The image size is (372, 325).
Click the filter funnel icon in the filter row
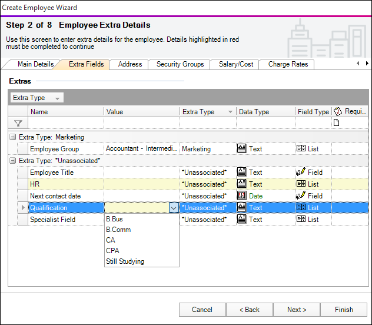point(18,123)
